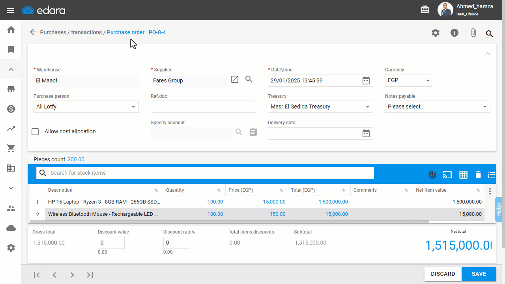
Task: Click the Discount rate% input
Action: (177, 243)
